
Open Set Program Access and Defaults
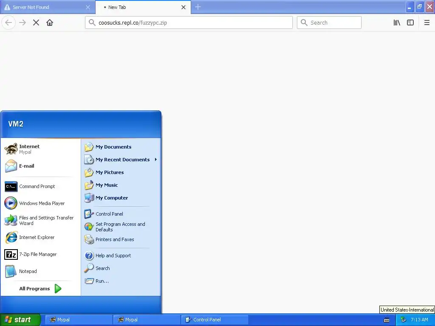(x=121, y=227)
